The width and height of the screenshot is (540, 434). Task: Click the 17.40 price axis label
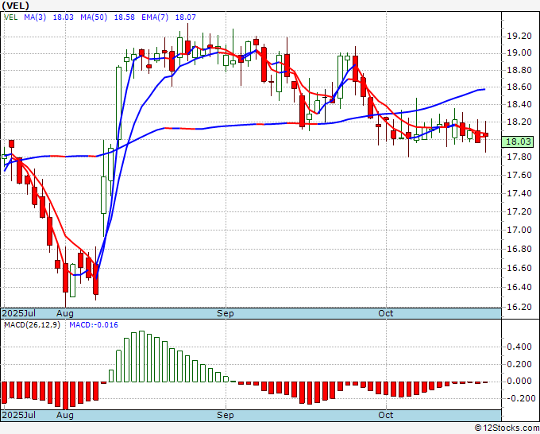tap(519, 193)
